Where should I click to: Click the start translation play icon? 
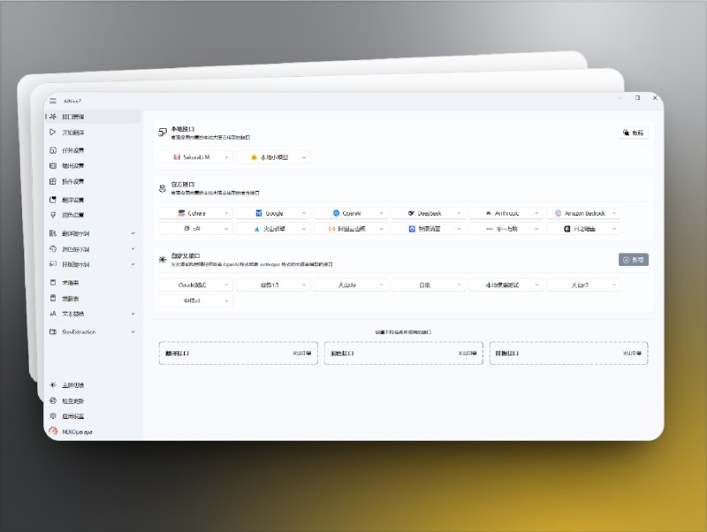click(53, 133)
